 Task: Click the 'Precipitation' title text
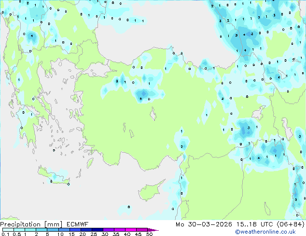20,224
